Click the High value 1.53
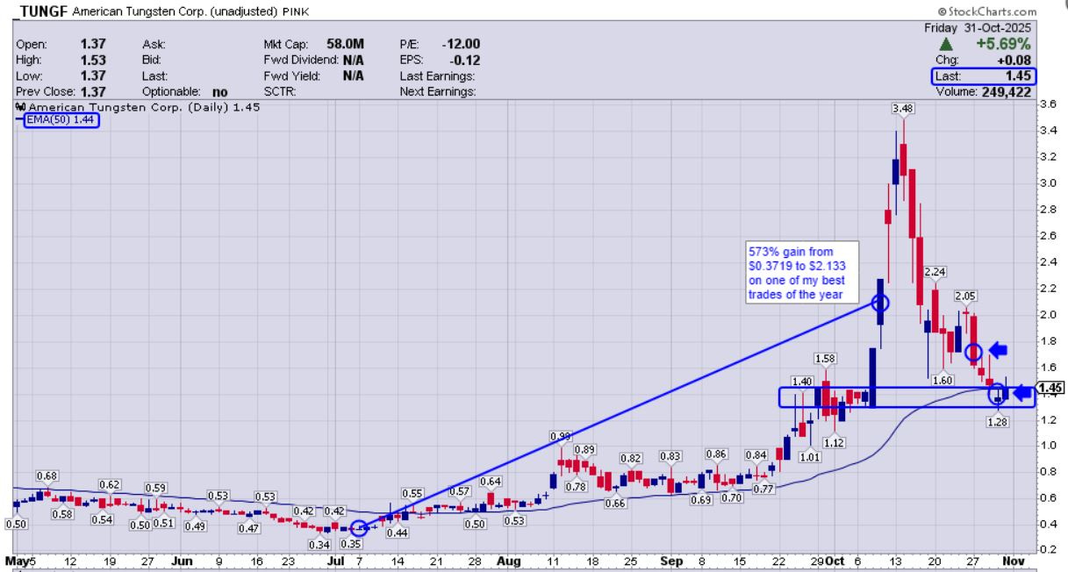 click(x=92, y=59)
